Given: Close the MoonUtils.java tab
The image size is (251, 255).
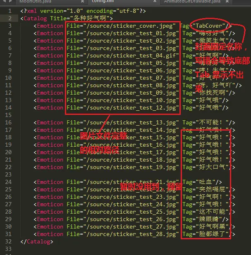Looking at the screenshot, I should click(x=82, y=2).
